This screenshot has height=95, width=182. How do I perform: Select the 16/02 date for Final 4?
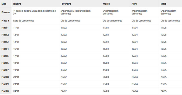tap(64, 49)
